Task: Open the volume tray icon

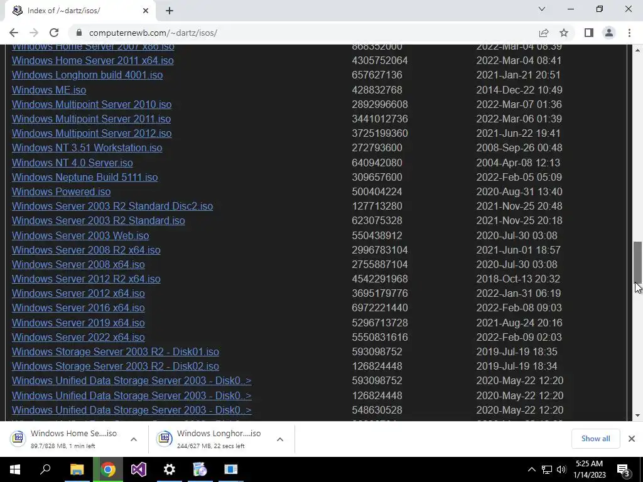Action: 561,469
